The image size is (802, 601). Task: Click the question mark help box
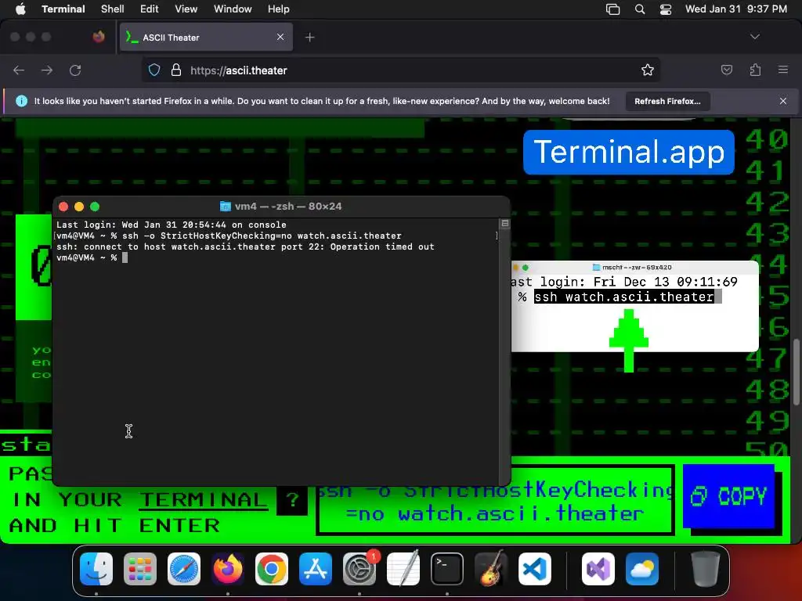pyautogui.click(x=292, y=500)
